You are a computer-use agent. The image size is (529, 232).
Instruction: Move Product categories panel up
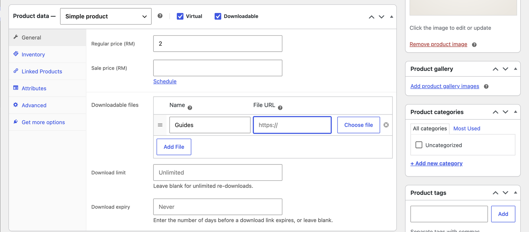(x=495, y=112)
